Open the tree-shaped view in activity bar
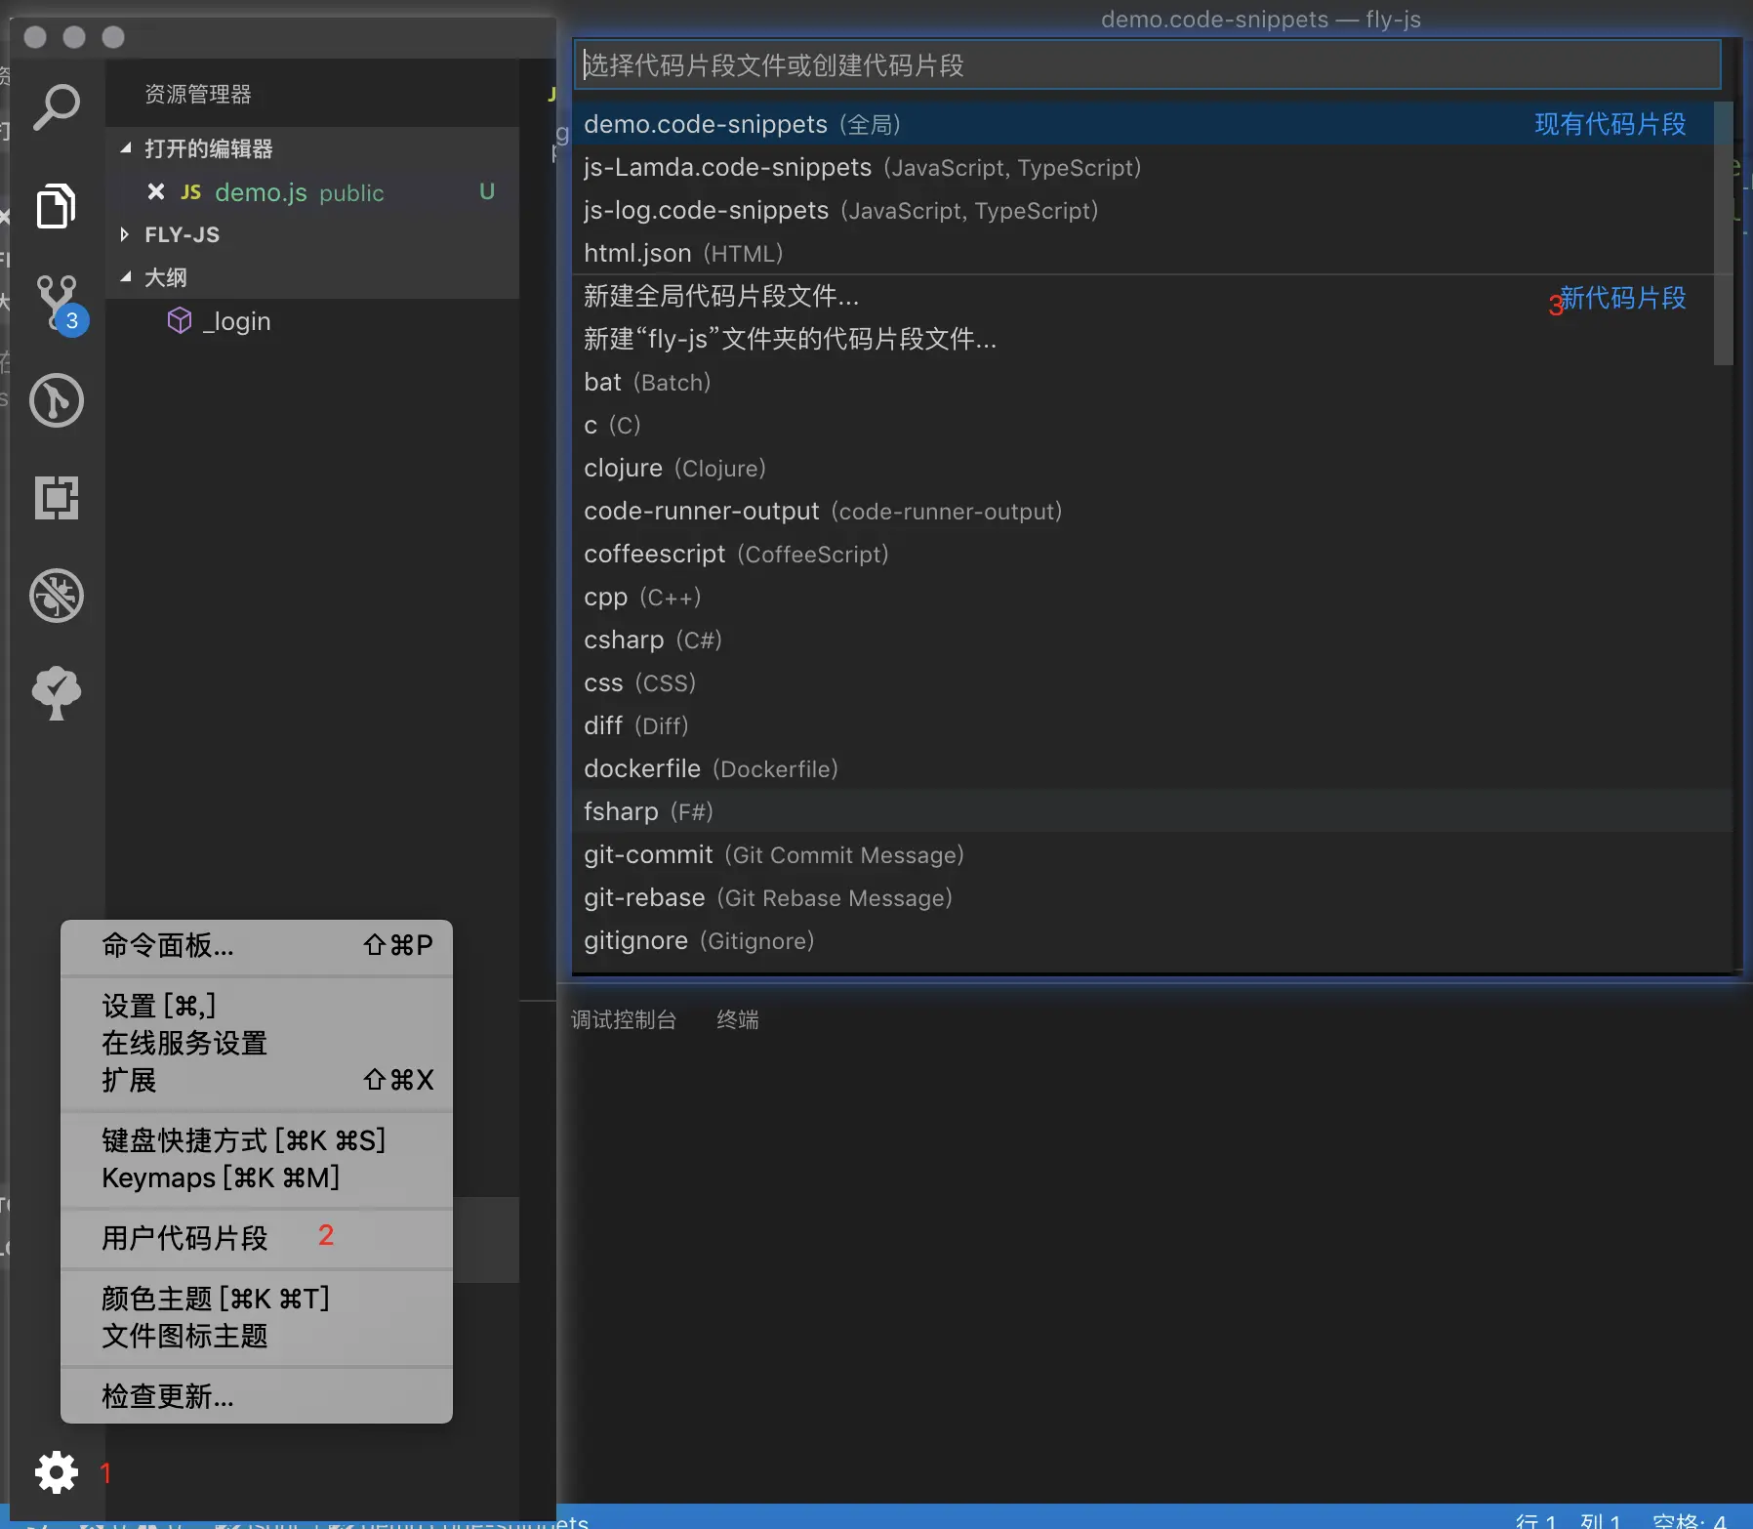 point(57,693)
